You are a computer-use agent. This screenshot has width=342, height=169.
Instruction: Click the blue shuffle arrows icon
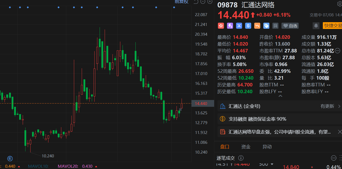click(239, 25)
